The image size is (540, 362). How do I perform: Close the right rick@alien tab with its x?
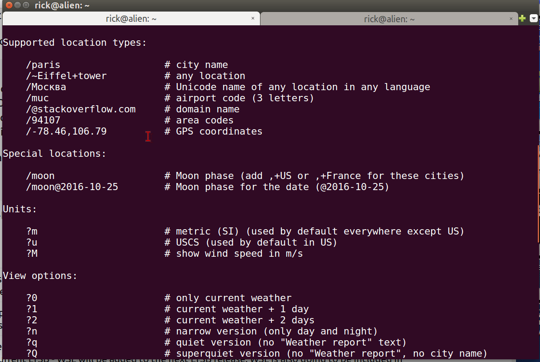[x=511, y=19]
